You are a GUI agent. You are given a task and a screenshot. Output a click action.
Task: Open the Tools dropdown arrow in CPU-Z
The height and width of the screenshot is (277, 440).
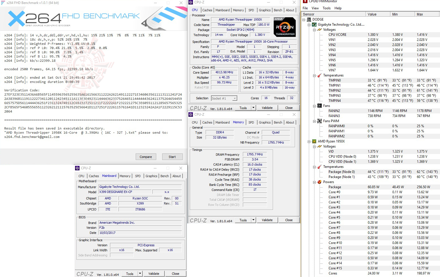click(x=253, y=107)
